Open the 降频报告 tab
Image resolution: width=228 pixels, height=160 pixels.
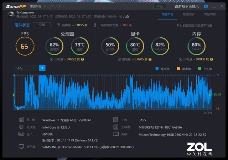[210, 14]
